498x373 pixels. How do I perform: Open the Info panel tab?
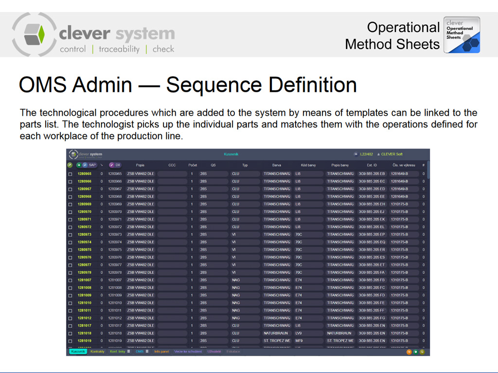[161, 352]
